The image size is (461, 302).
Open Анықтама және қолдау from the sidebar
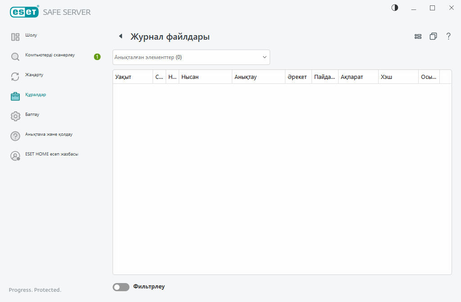tap(50, 135)
